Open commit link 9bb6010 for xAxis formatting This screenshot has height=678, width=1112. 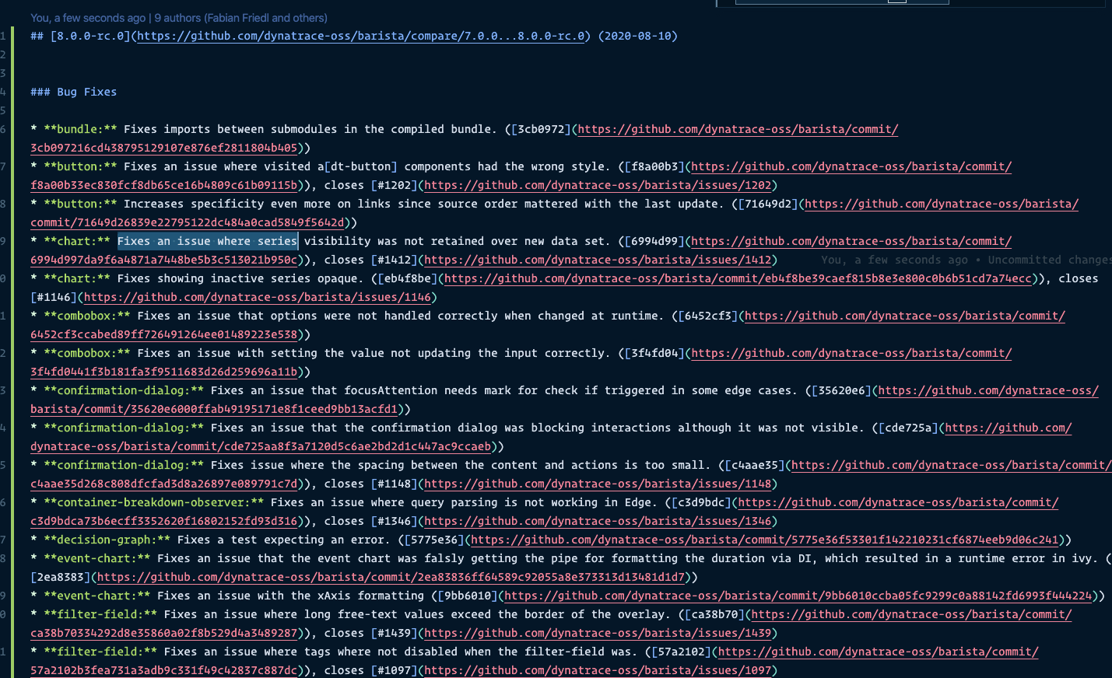coord(802,596)
